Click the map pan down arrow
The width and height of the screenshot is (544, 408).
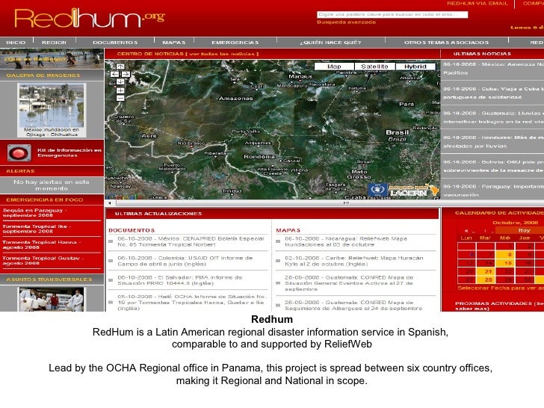(120, 82)
